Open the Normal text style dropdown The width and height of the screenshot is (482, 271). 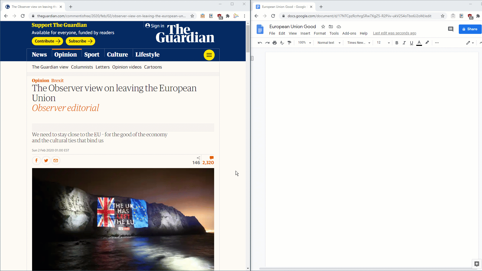pos(329,43)
